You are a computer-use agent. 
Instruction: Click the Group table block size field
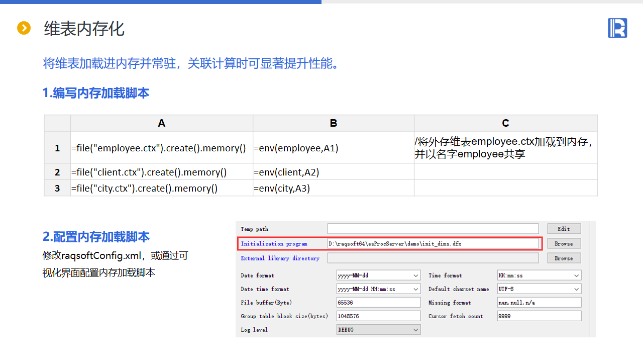click(379, 316)
